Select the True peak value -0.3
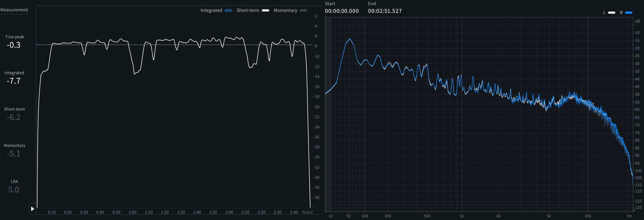The width and height of the screenshot is (644, 220). (13, 45)
